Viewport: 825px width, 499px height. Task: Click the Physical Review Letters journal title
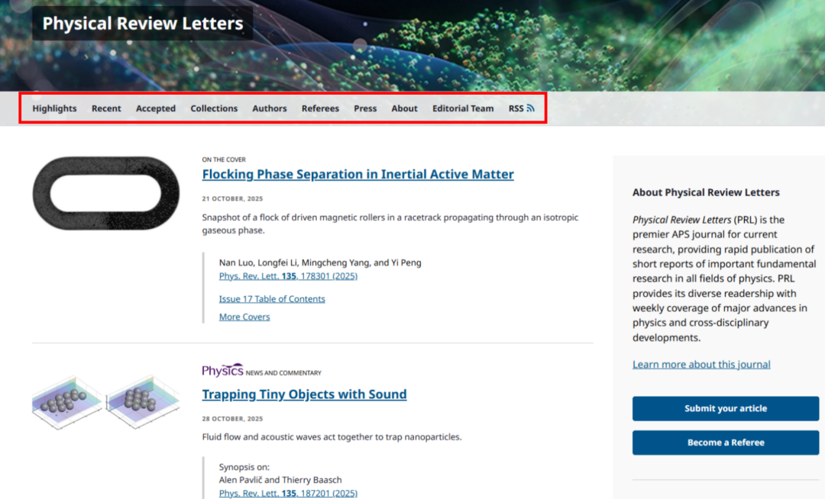143,23
